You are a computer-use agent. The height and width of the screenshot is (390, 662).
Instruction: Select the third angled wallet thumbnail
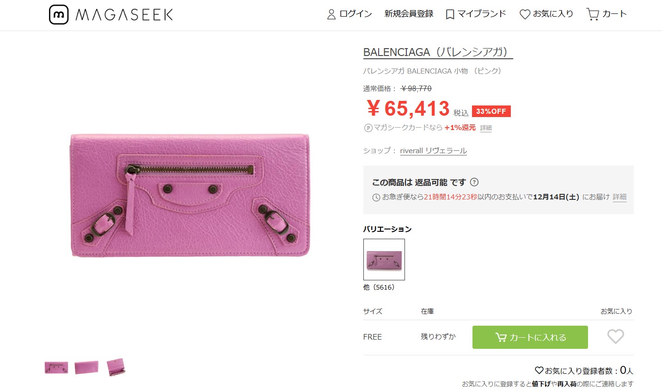116,367
